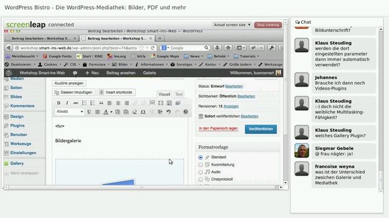The height and width of the screenshot is (218, 389).
Task: Open Plugins in WordPress sidebar
Action: (x=18, y=125)
